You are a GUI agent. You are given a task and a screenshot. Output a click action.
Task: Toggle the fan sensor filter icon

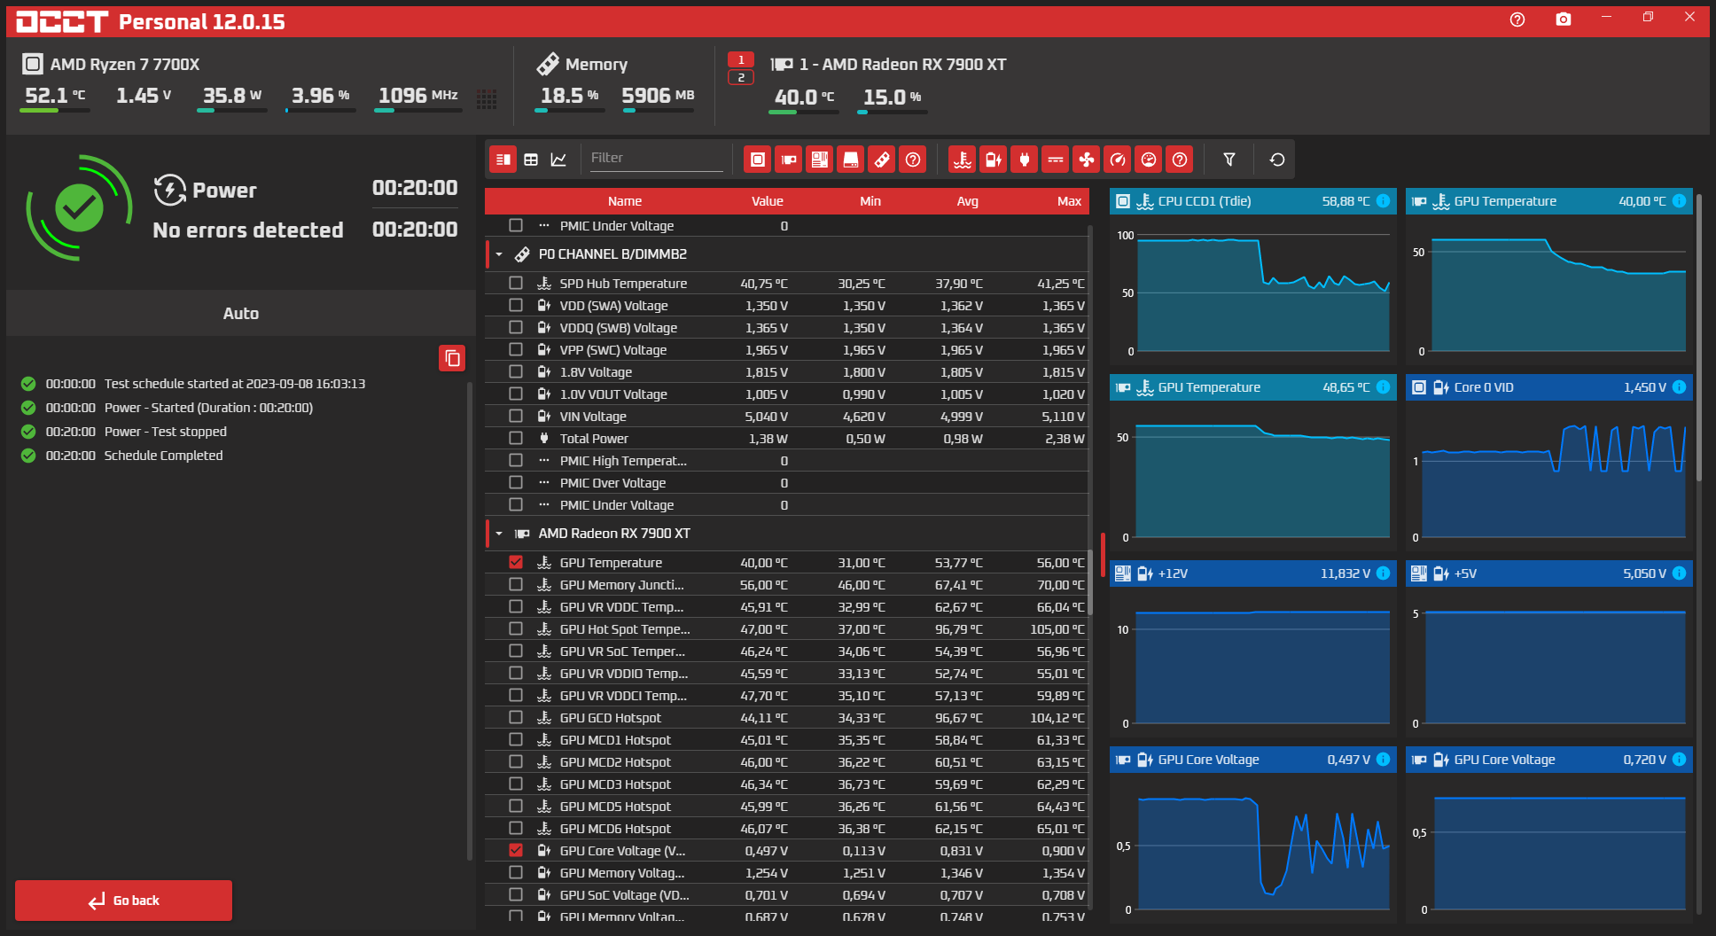1086,160
